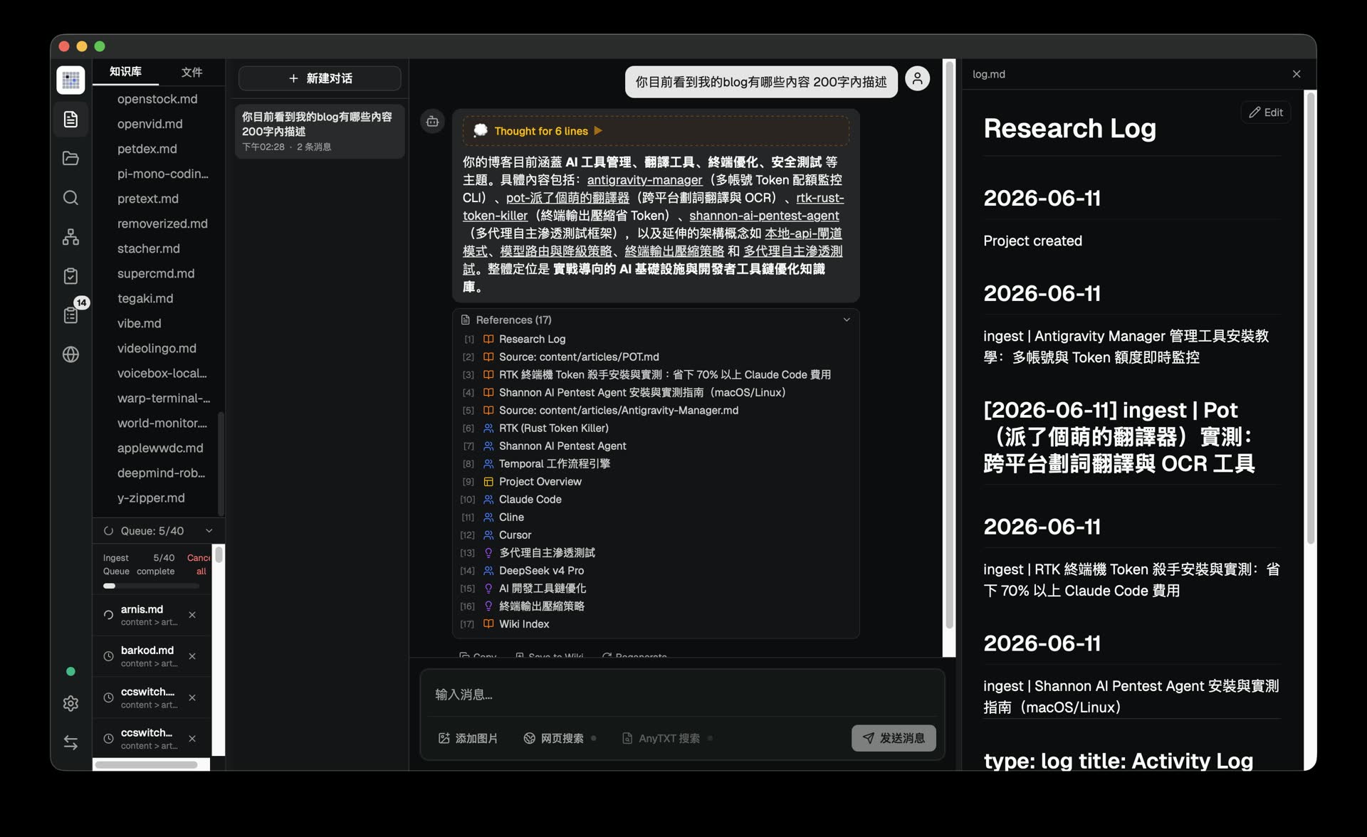Image resolution: width=1367 pixels, height=837 pixels.
Task: Open removerized.md in file list
Action: (x=162, y=223)
